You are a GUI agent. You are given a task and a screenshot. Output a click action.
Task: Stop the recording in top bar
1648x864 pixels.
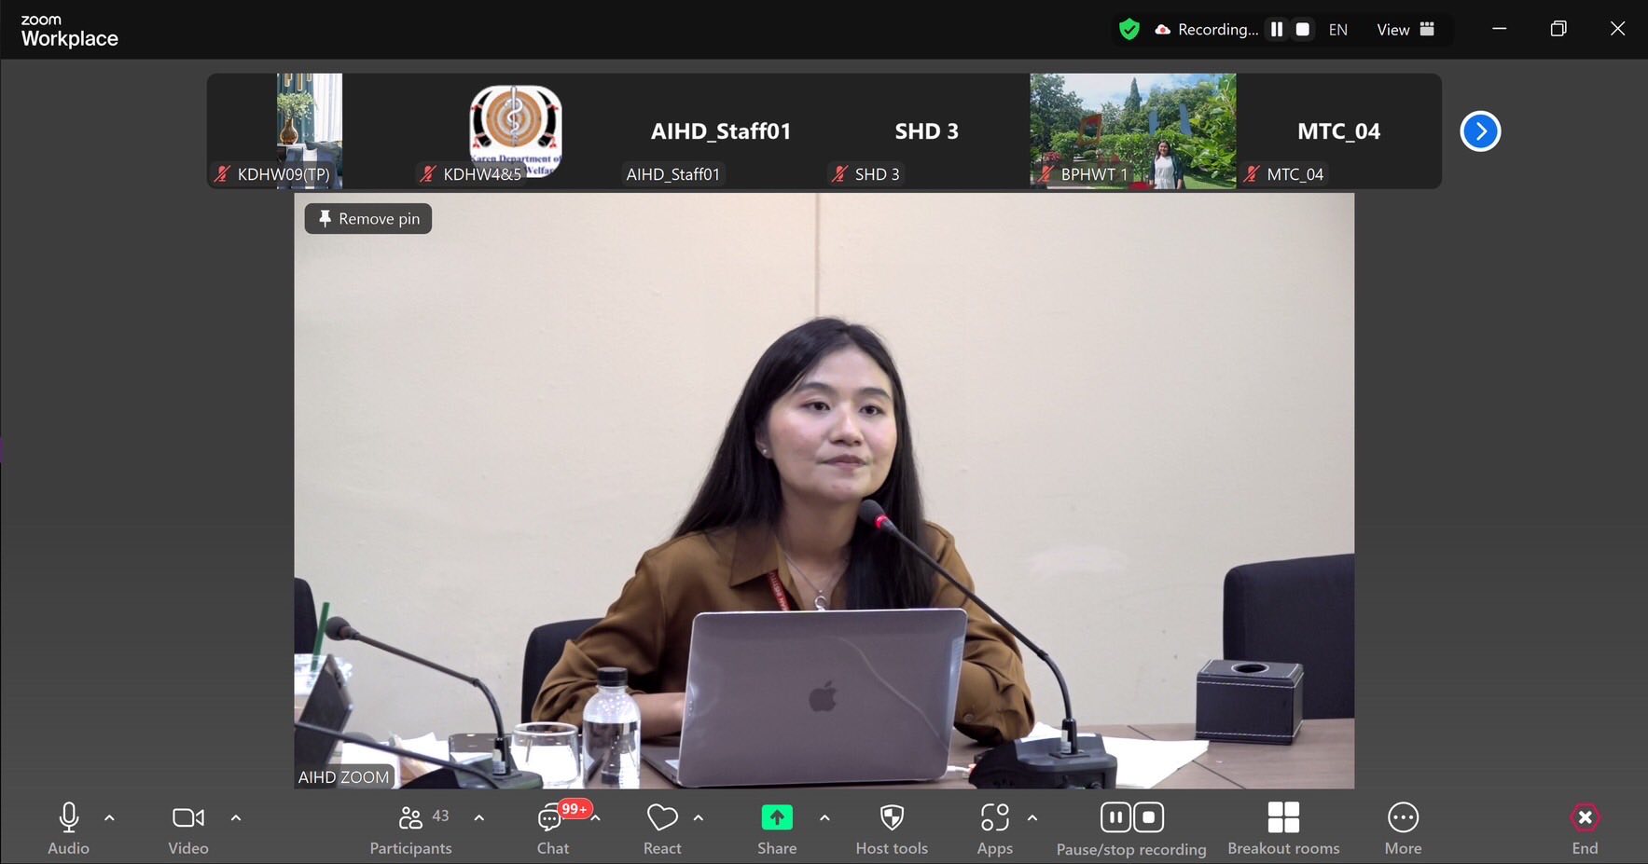point(1303,30)
